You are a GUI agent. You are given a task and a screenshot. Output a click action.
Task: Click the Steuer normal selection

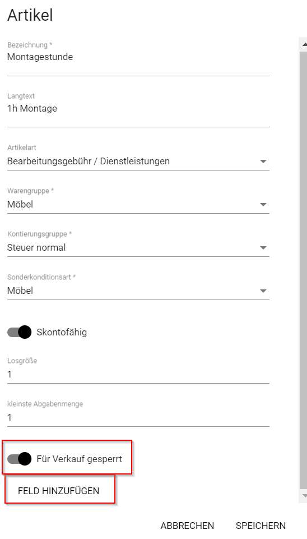click(36, 247)
